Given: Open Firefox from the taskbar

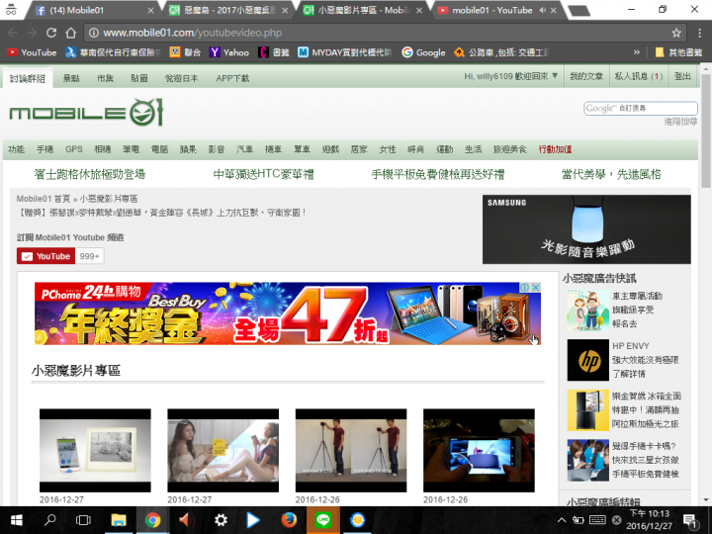Looking at the screenshot, I should pyautogui.click(x=289, y=520).
